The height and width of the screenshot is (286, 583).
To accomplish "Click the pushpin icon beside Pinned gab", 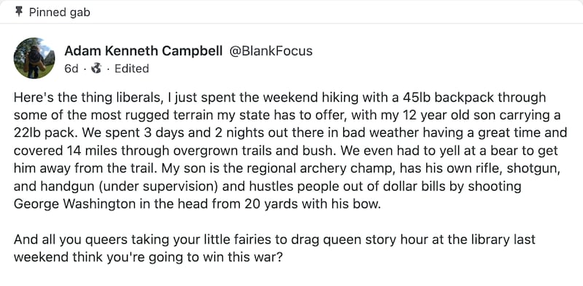I will [x=17, y=12].
